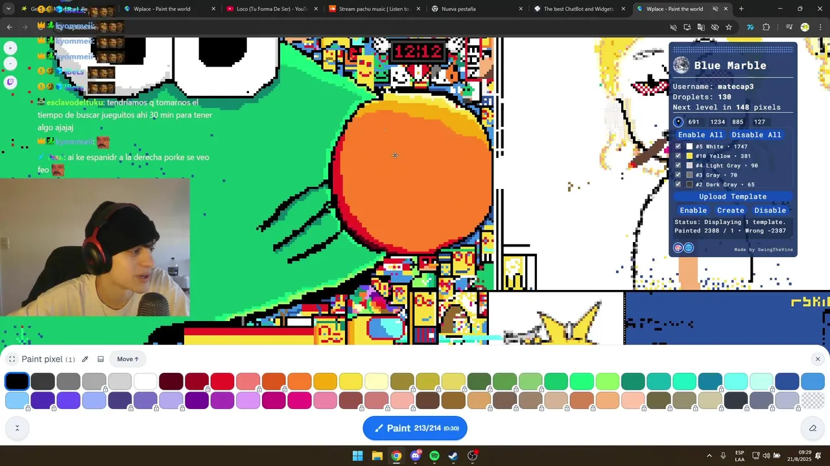Click Disable All in Blue Marble
The image size is (830, 466).
(756, 135)
